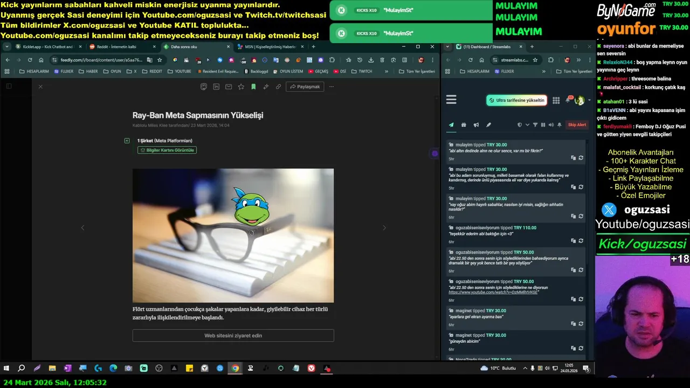This screenshot has height=388, width=690.
Task: Expand bookmarks overflow chevron in Feedly window
Action: (387, 71)
